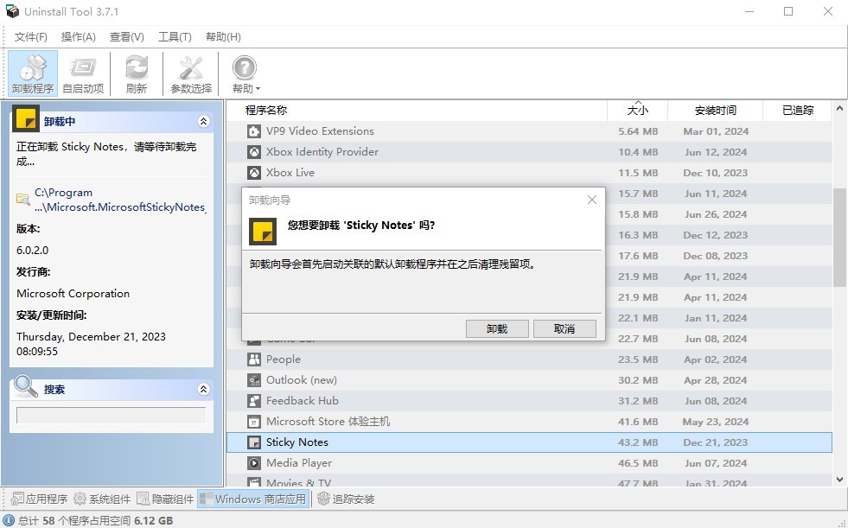
Task: Click the magnifier icon in 搜索 panel
Action: coord(25,386)
